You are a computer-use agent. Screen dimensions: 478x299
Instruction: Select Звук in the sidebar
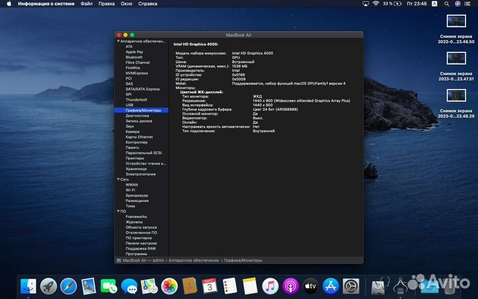coord(129,126)
